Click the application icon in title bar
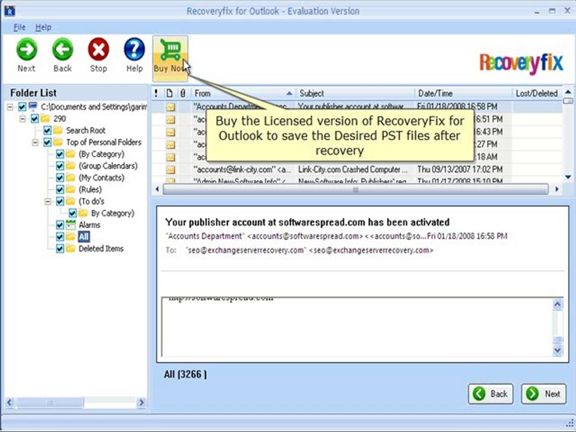Screen dimensions: 576x432 pos(10,11)
